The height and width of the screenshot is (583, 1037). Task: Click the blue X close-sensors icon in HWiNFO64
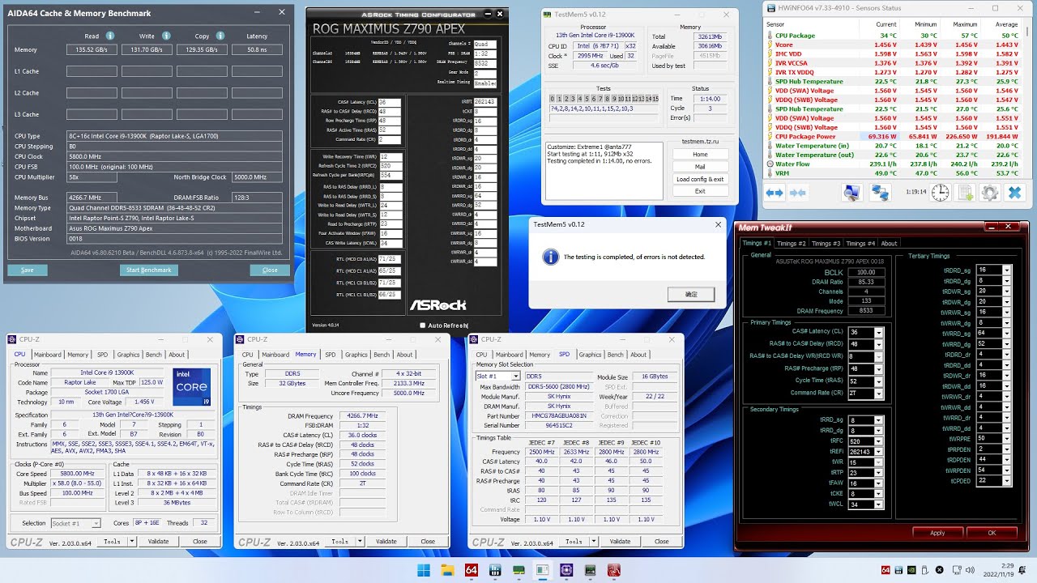point(1014,193)
